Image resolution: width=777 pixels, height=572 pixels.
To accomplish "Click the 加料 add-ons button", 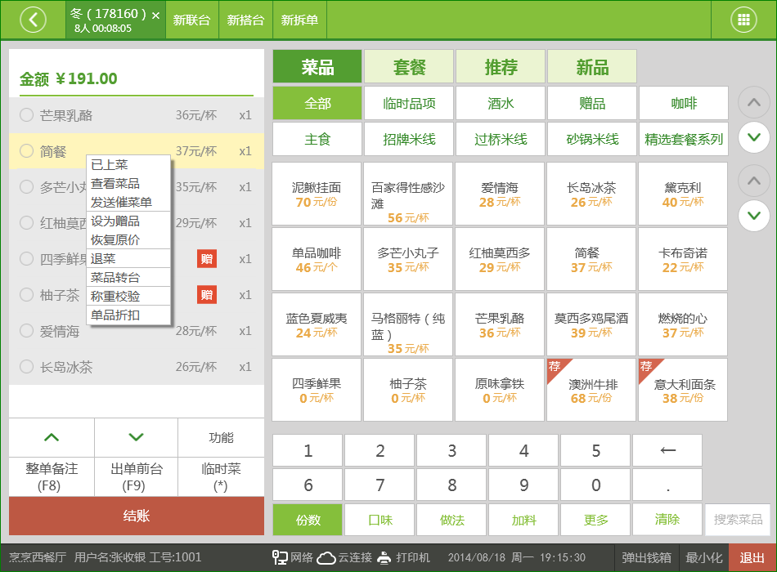I will pos(523,520).
